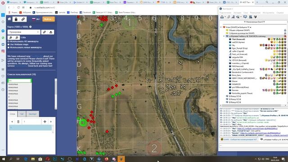The height and width of the screenshot is (162, 288).
Task: Open dropdown arrow next to TeamSpeak connect icon
Action: click(x=225, y=17)
